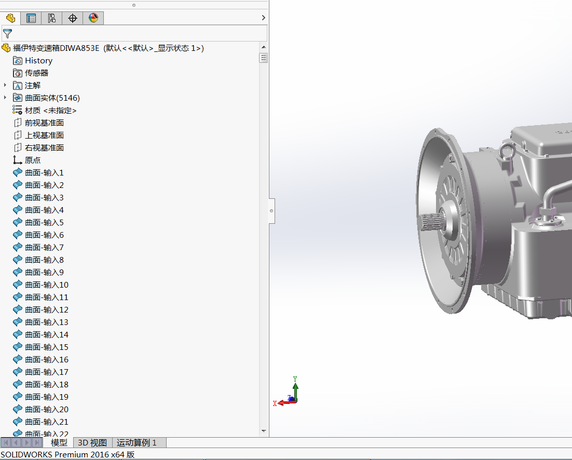Click the 曲面-输入7 surface icon
Viewport: 572px width, 460px height.
17,247
